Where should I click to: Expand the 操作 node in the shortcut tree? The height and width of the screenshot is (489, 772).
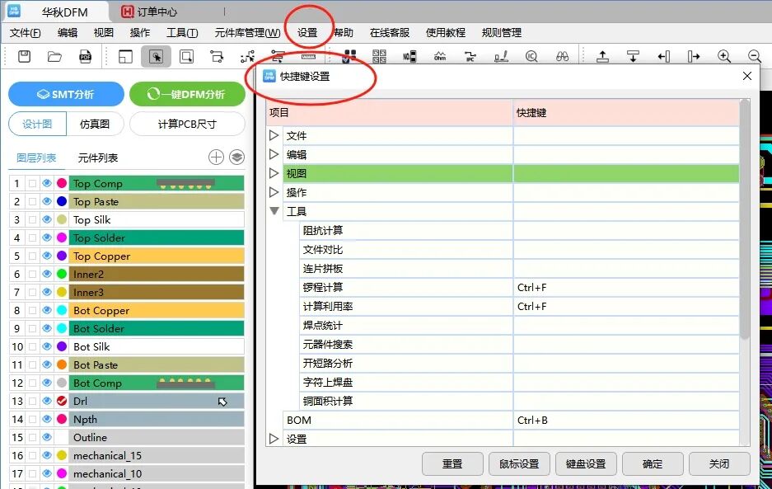274,192
